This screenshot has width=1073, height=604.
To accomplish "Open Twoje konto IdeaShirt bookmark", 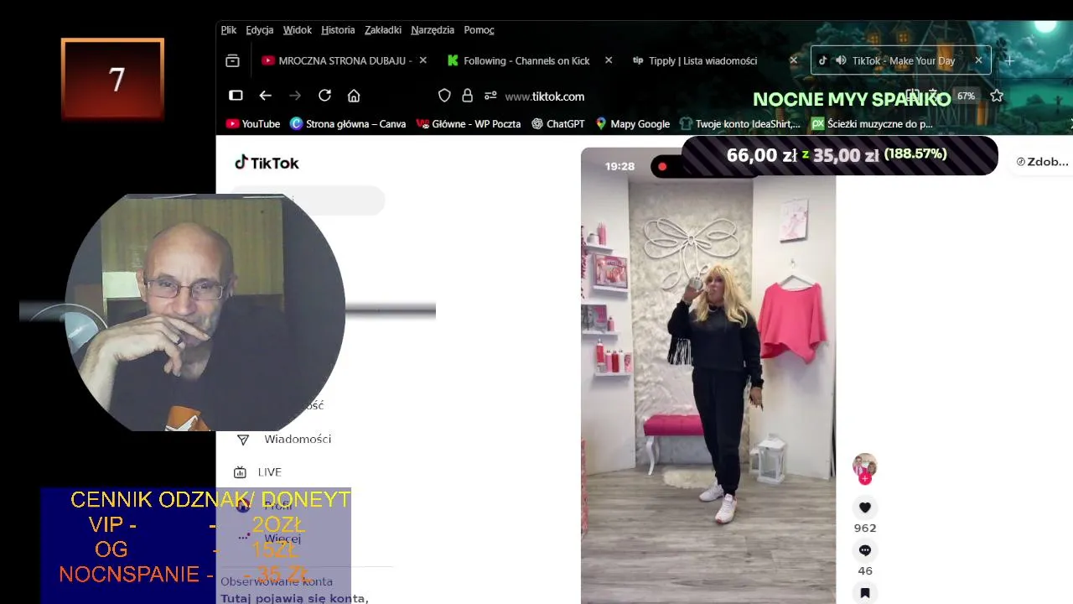I will [740, 124].
